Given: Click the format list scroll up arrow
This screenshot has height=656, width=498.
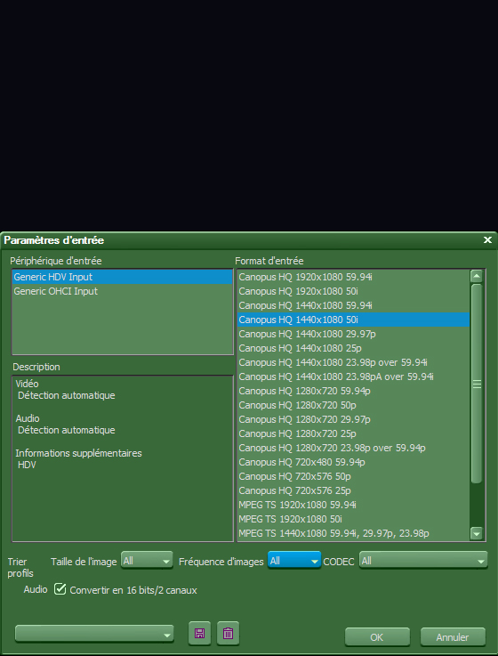Looking at the screenshot, I should coord(477,276).
